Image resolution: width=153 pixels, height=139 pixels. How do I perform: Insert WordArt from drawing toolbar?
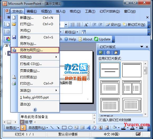[x=89, y=128]
